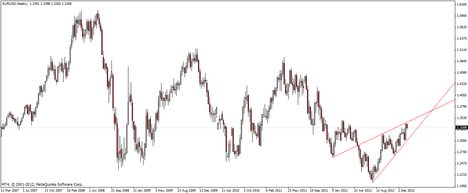Click the 1.5110 price axis label

461,50
